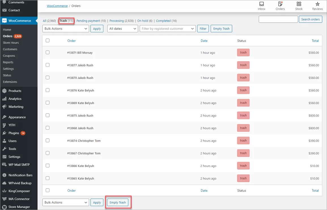Select the Completed orders filter tab
The width and height of the screenshot is (327, 210).
(163, 21)
